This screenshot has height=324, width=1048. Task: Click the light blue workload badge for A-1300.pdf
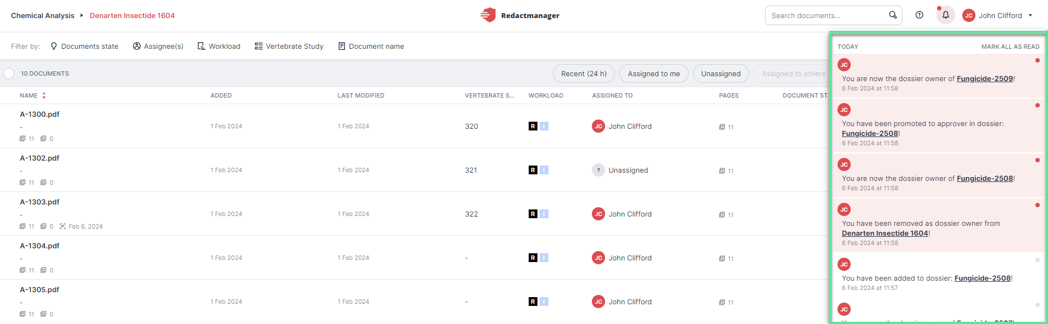544,126
